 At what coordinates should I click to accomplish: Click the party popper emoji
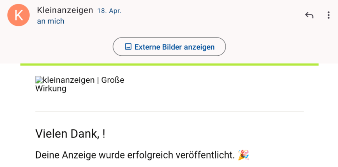[243, 155]
